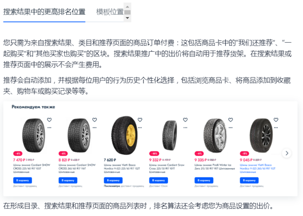Favorite the 7 470 ₽ Cordiant tire
Image resolution: width=303 pixels, height=216 pixels.
[x=49, y=120]
